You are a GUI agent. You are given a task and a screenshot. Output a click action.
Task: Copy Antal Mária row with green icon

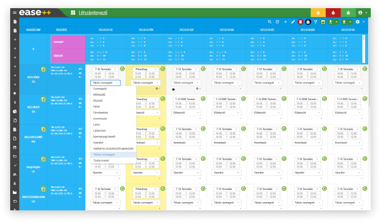(43, 69)
